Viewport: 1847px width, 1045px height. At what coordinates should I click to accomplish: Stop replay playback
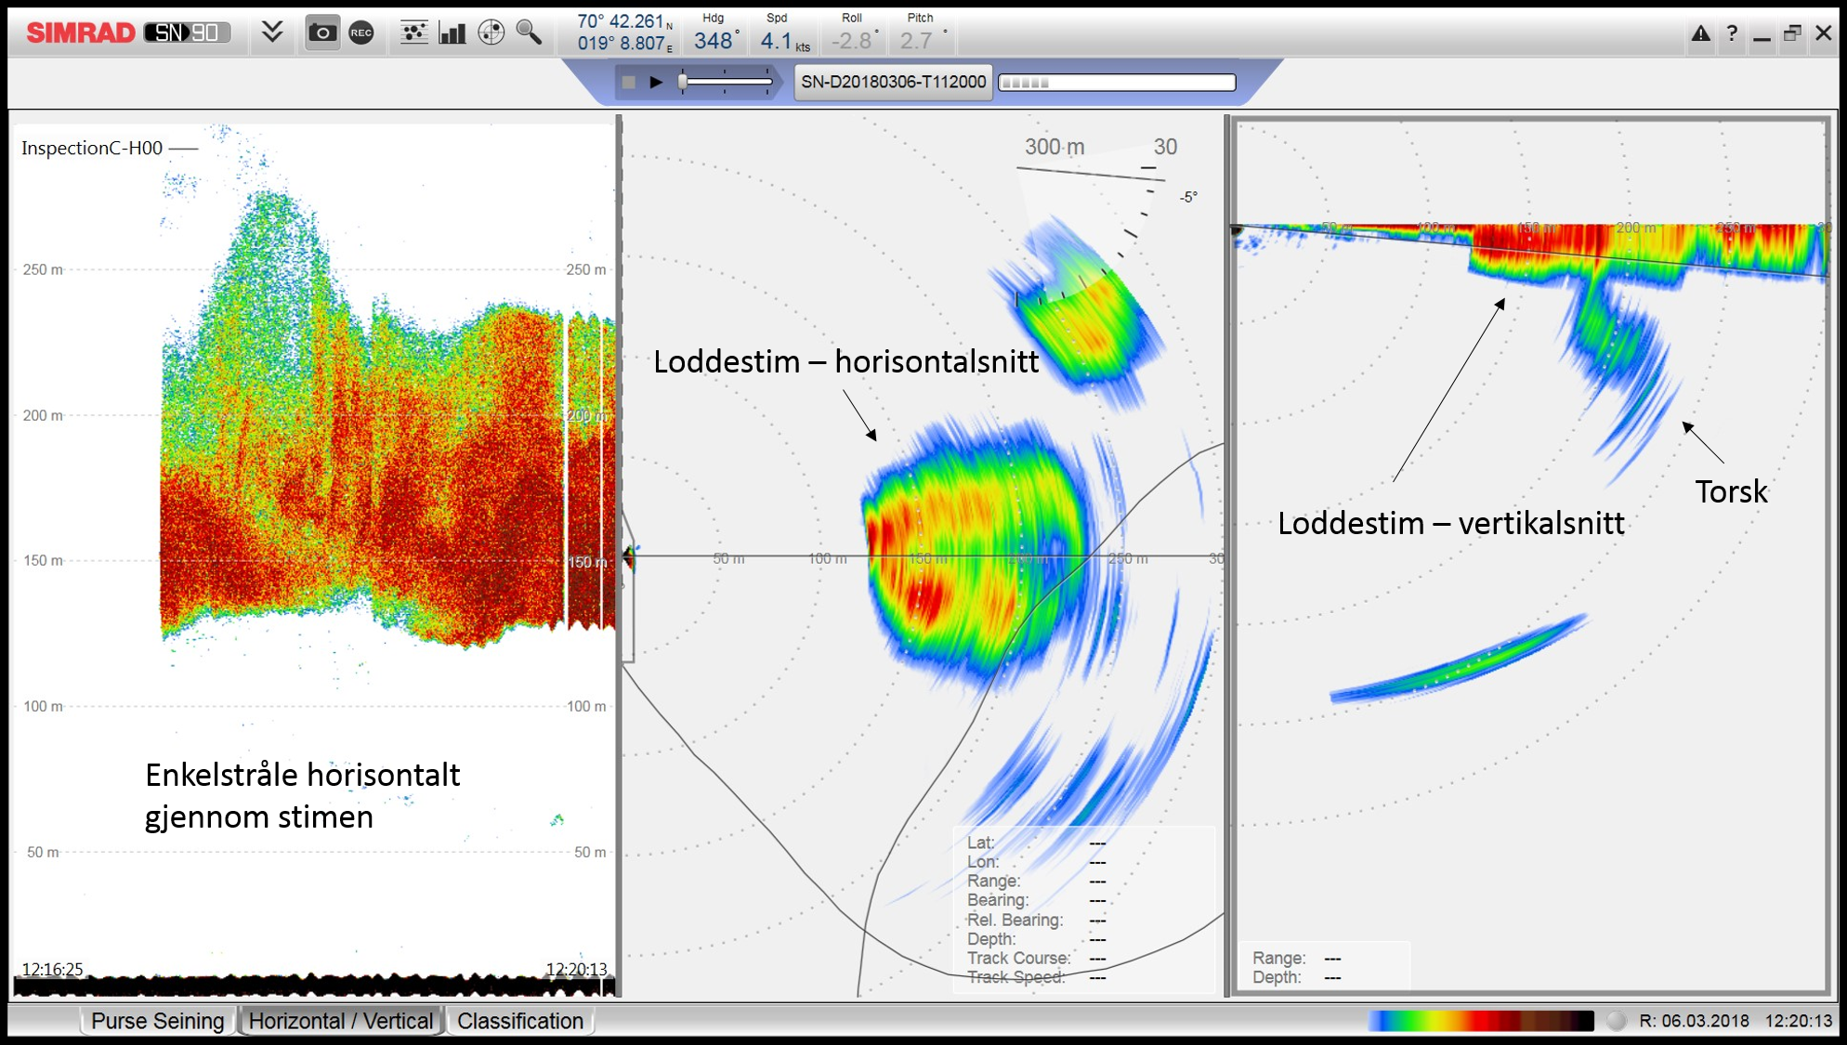pyautogui.click(x=628, y=83)
